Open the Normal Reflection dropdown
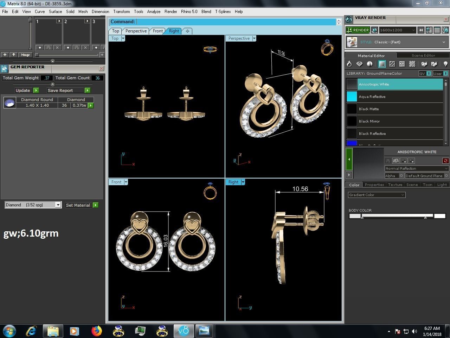 pos(417,168)
